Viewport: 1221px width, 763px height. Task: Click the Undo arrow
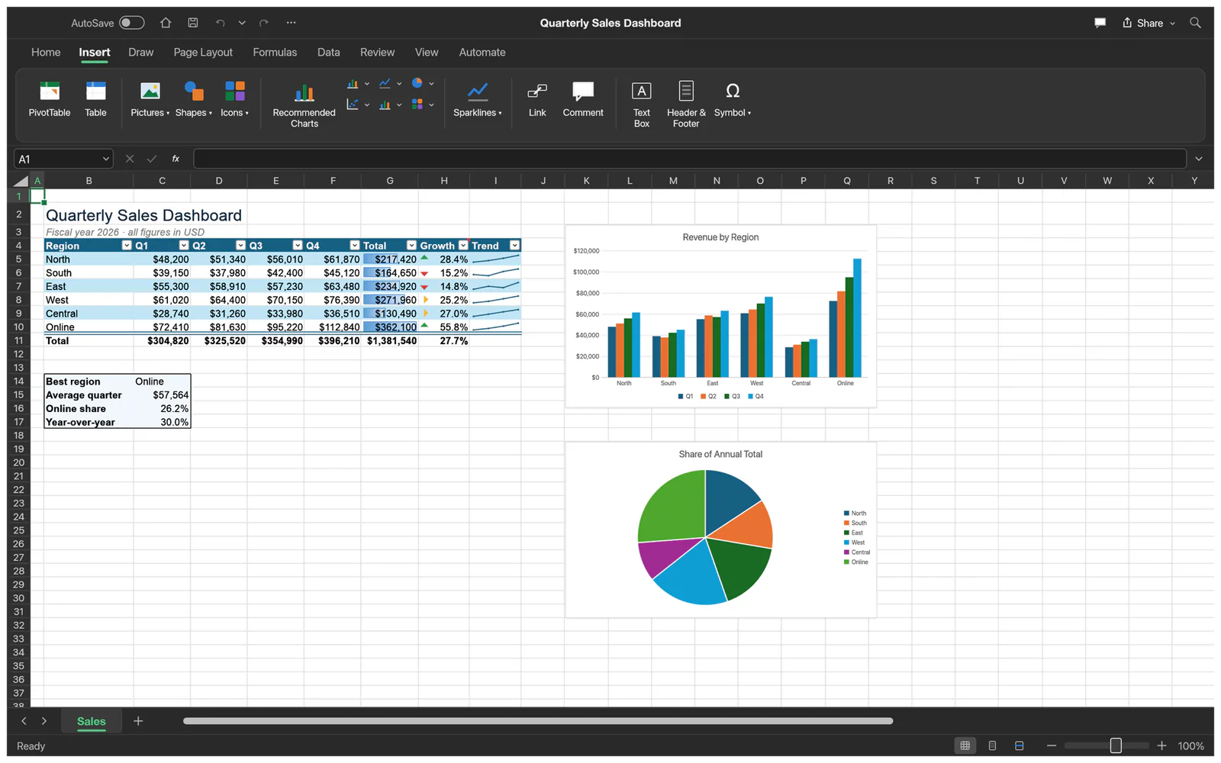point(220,23)
